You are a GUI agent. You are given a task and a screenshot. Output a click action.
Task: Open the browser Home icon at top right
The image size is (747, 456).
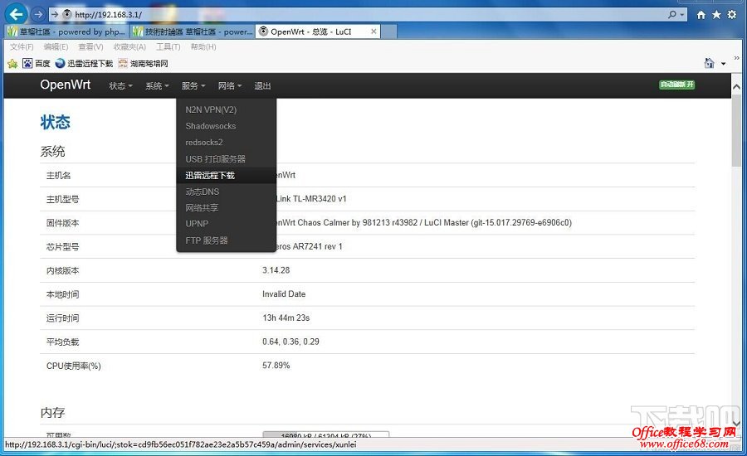[701, 15]
